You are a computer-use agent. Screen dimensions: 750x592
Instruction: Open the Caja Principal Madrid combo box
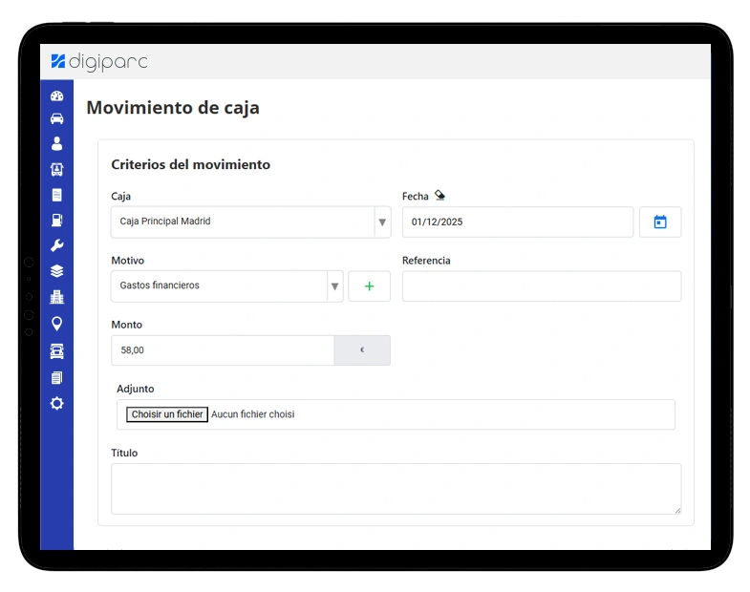(250, 222)
